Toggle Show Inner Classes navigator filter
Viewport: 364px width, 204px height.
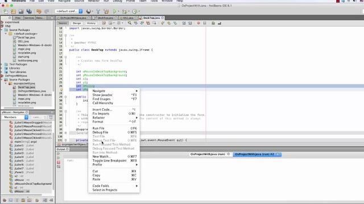pos(29,200)
